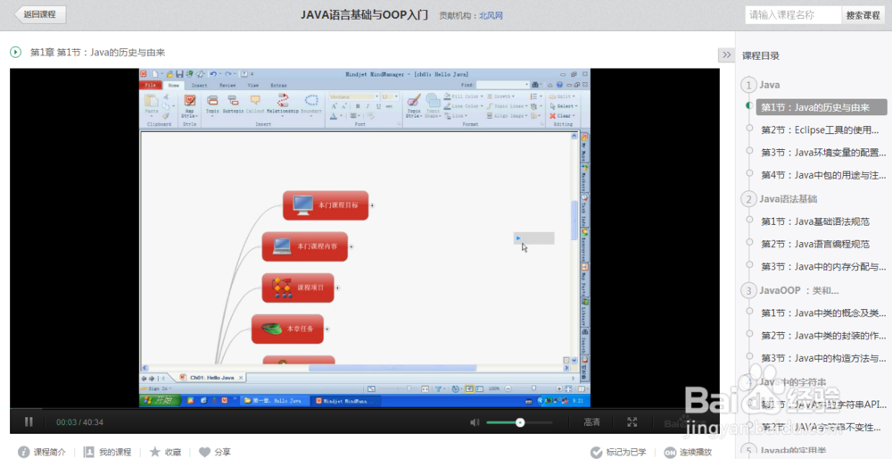Open lesson 第3节:Java环境变量的配置
Image resolution: width=892 pixels, height=459 pixels.
click(x=823, y=153)
